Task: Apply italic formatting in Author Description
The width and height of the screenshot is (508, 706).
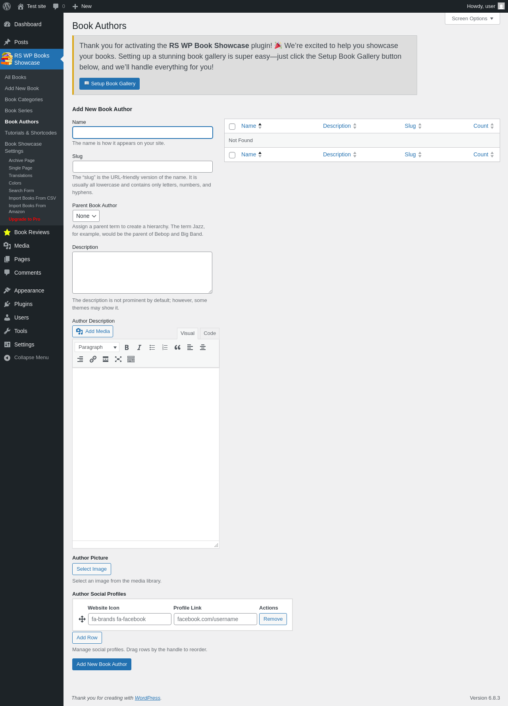Action: point(139,347)
